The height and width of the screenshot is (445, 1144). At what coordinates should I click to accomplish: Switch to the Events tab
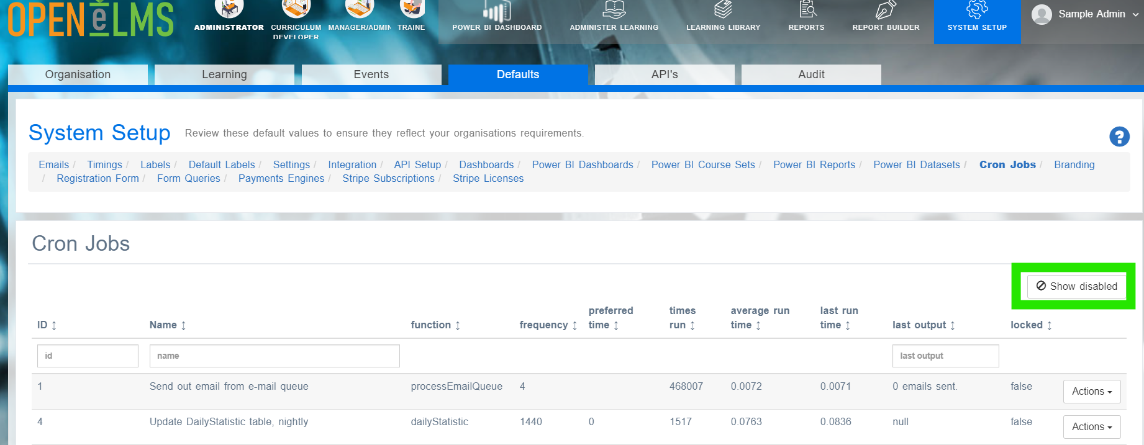(371, 74)
